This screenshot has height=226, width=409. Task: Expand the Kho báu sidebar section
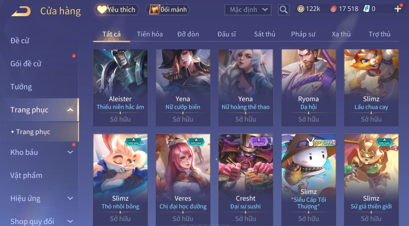click(70, 152)
